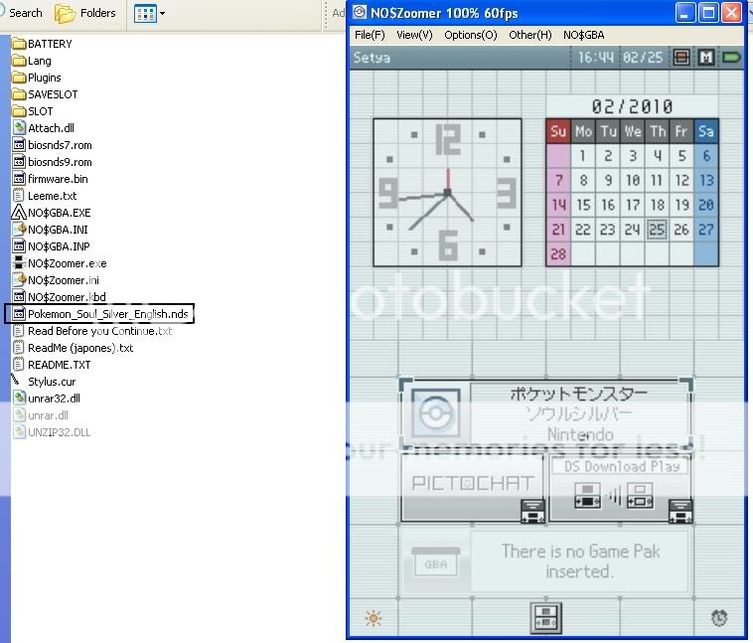Select the UNZIP32.DLL file
Image resolution: width=753 pixels, height=643 pixels.
point(52,432)
